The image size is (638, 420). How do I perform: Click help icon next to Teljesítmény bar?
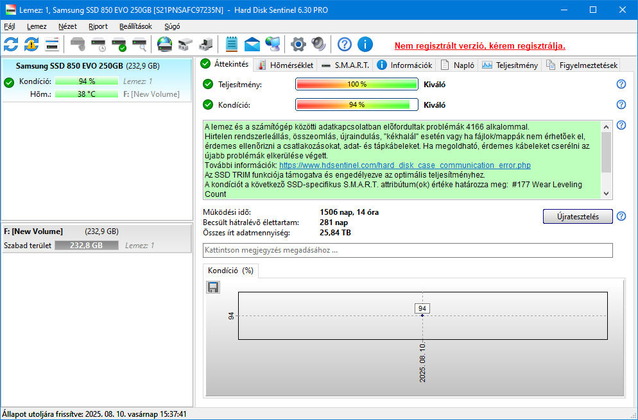(x=621, y=84)
